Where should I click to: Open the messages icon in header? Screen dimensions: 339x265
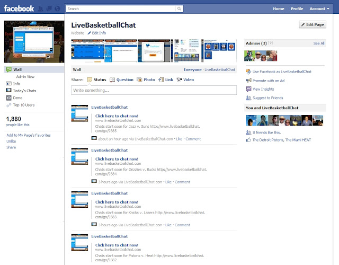(49, 9)
